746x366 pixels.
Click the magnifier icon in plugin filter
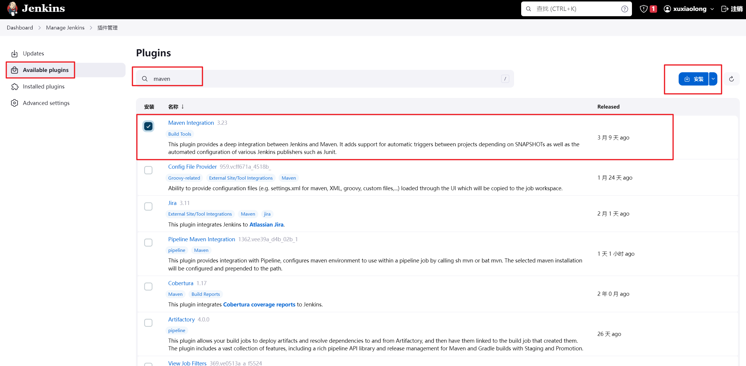click(x=145, y=79)
